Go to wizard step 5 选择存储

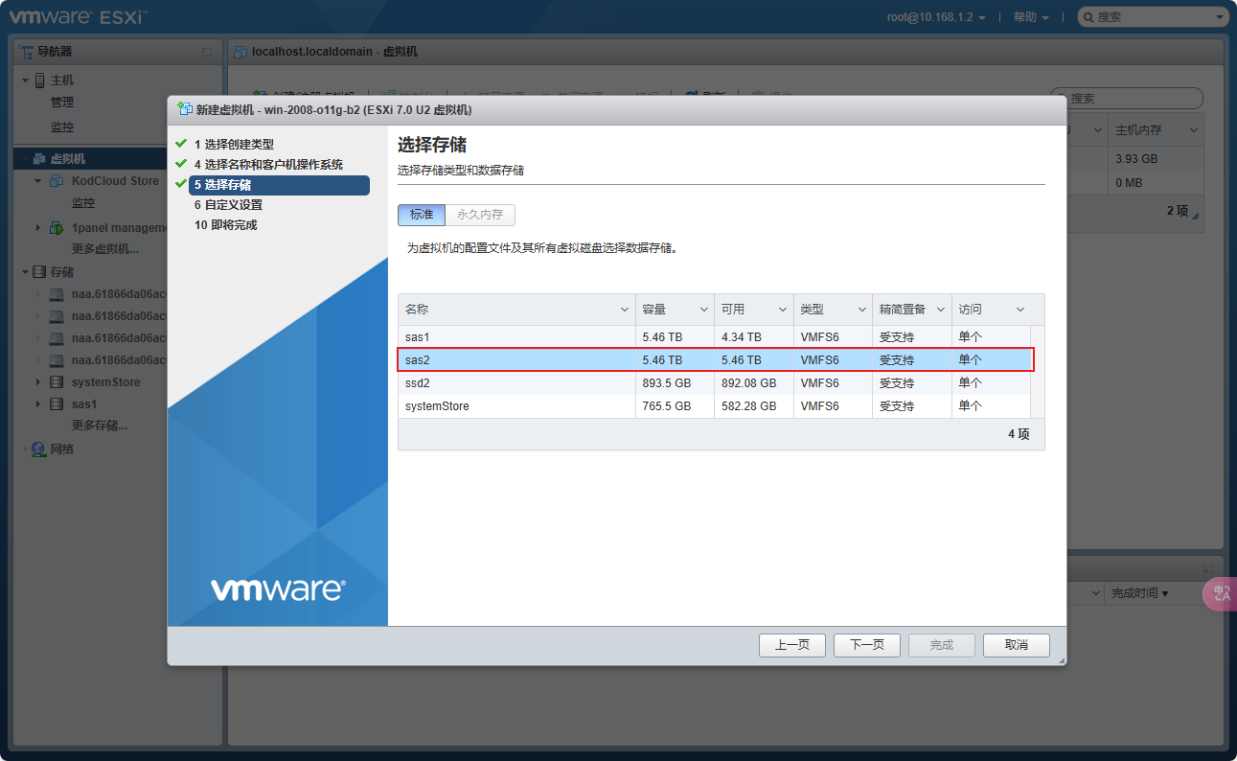pyautogui.click(x=279, y=185)
